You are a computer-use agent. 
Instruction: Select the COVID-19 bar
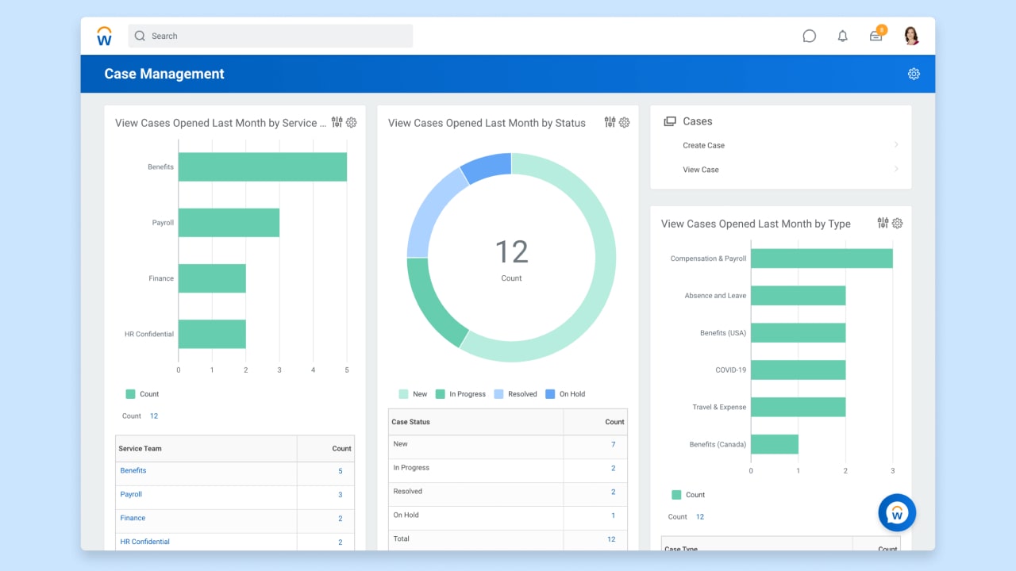click(798, 370)
